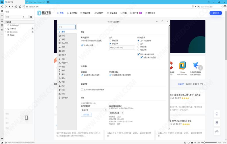The height and width of the screenshot is (144, 227).
Task: Open the date and time format dropdown
Action: (x=116, y=113)
